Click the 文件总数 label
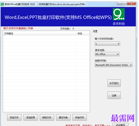This screenshot has width=139, height=126. (x=65, y=29)
